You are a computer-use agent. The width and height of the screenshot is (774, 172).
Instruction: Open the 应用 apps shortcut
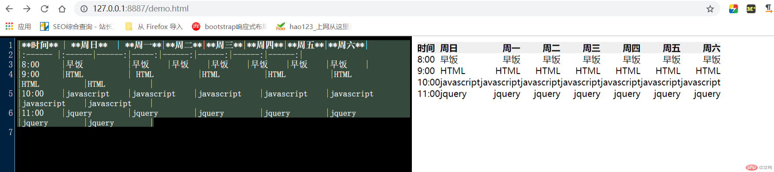pos(18,26)
